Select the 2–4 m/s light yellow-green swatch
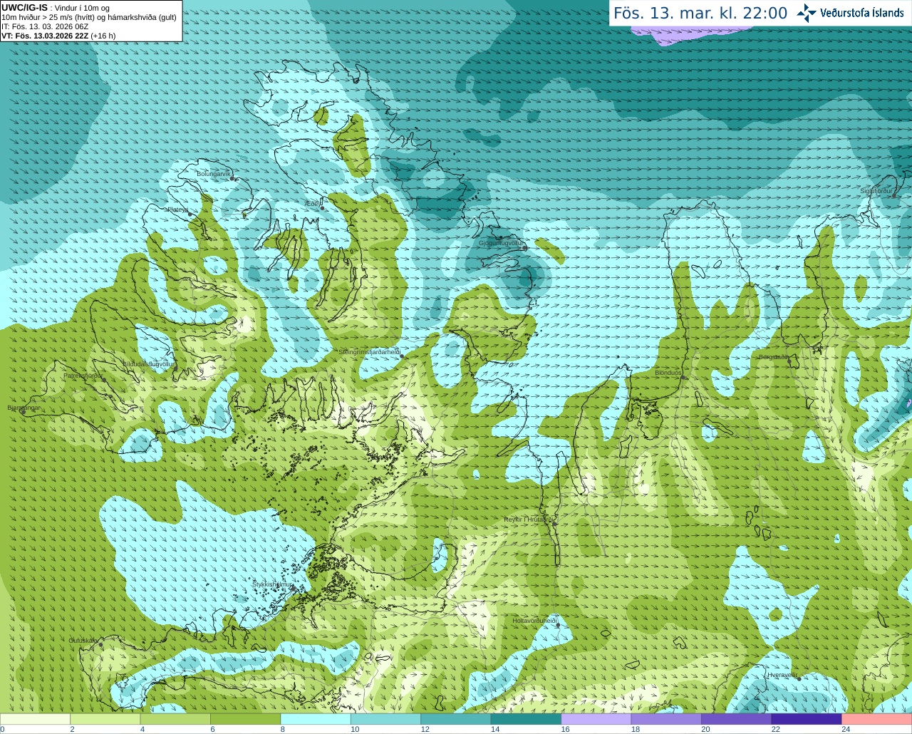Image resolution: width=912 pixels, height=734 pixels. [x=105, y=719]
